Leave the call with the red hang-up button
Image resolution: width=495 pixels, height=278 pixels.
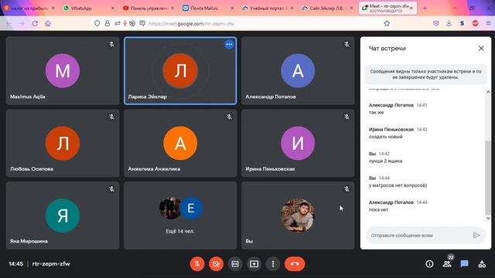[295, 264]
